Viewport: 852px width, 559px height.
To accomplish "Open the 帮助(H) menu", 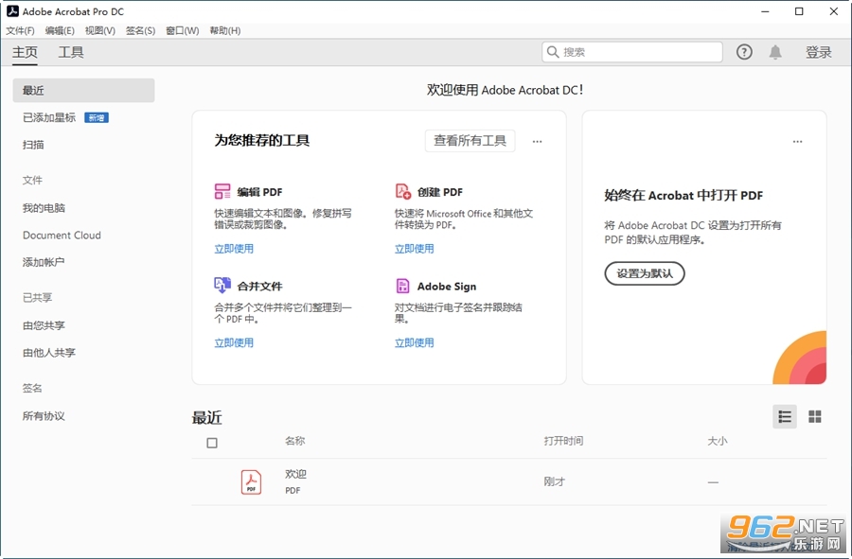I will [225, 30].
